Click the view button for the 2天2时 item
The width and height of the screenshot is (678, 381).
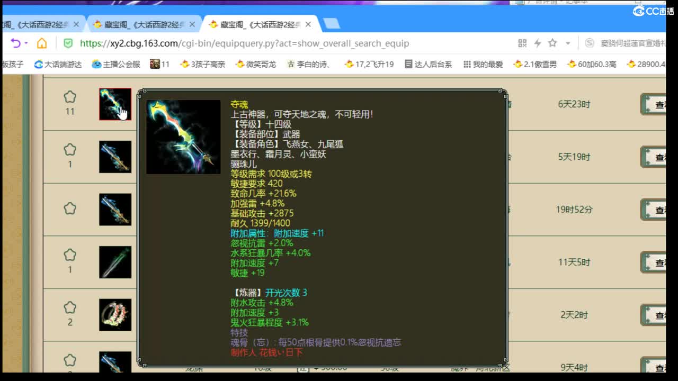tap(654, 315)
